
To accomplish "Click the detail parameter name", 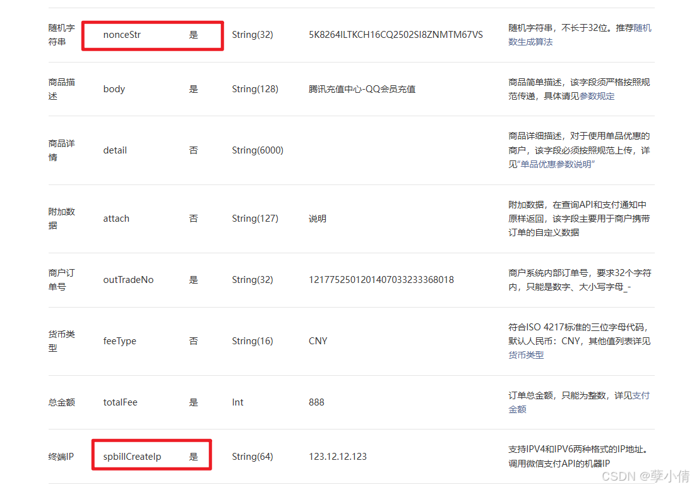I will coord(114,150).
